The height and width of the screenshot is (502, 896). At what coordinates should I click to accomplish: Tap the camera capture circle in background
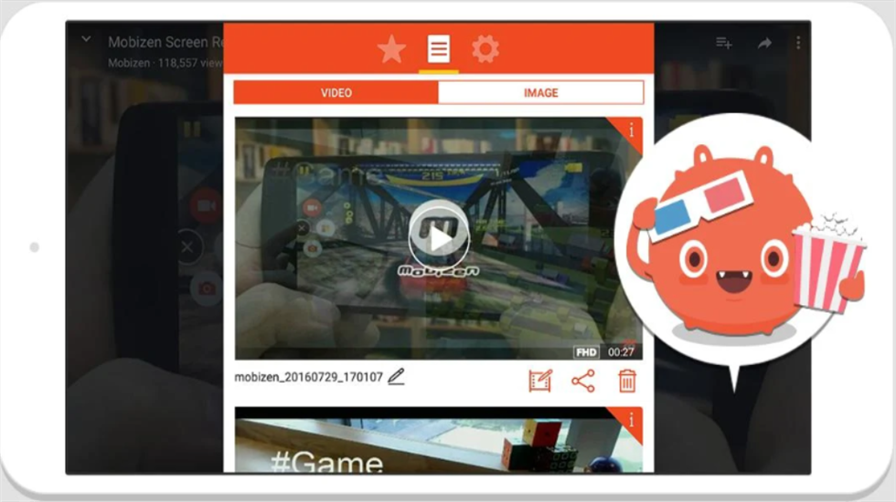pyautogui.click(x=207, y=288)
